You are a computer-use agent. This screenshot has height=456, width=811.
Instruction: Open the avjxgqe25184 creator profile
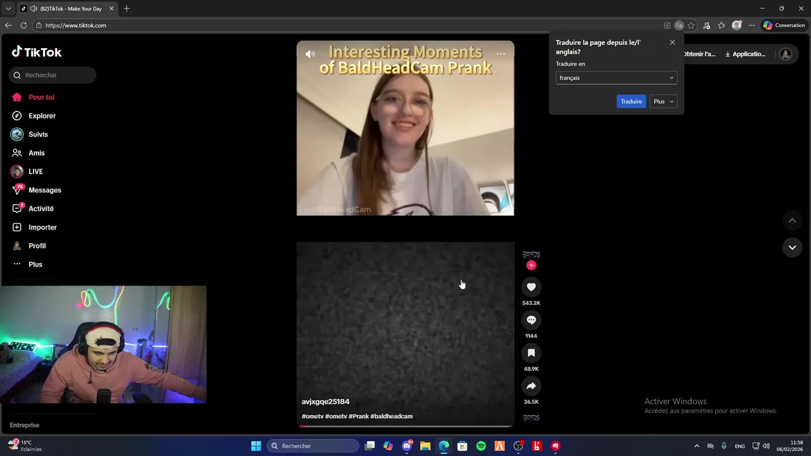coord(326,402)
